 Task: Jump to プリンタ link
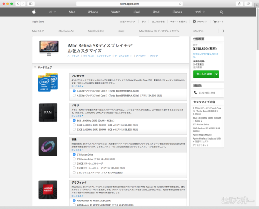click(x=154, y=56)
